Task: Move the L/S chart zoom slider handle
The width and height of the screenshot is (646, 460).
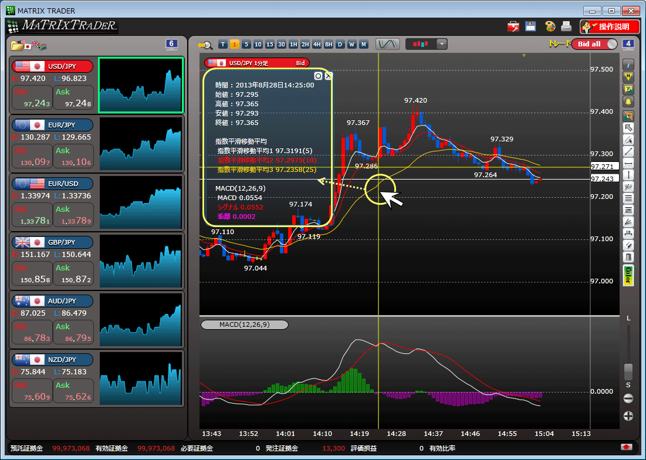Action: pyautogui.click(x=628, y=371)
